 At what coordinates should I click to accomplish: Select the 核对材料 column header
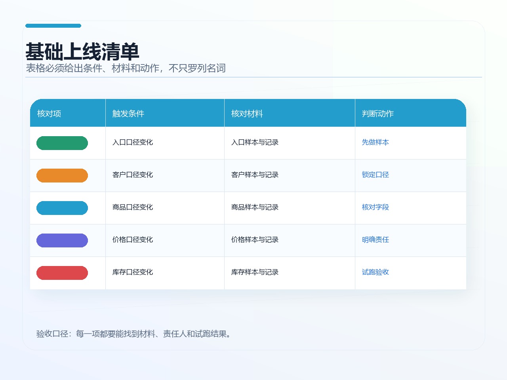click(290, 113)
